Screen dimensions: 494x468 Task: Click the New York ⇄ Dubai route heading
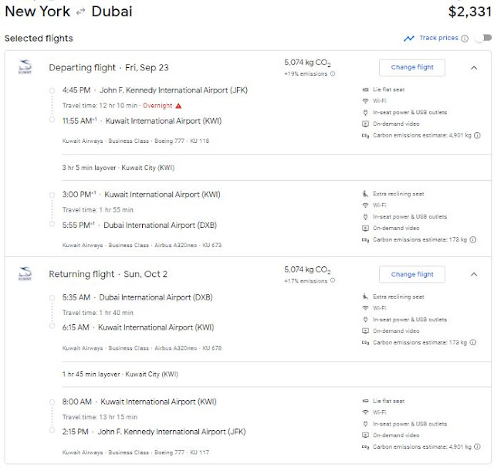69,12
